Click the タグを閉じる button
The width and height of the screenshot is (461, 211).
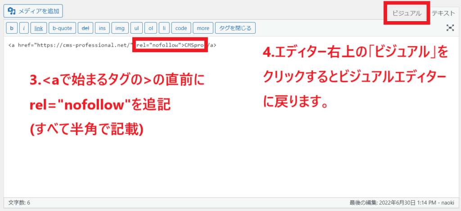coord(235,28)
